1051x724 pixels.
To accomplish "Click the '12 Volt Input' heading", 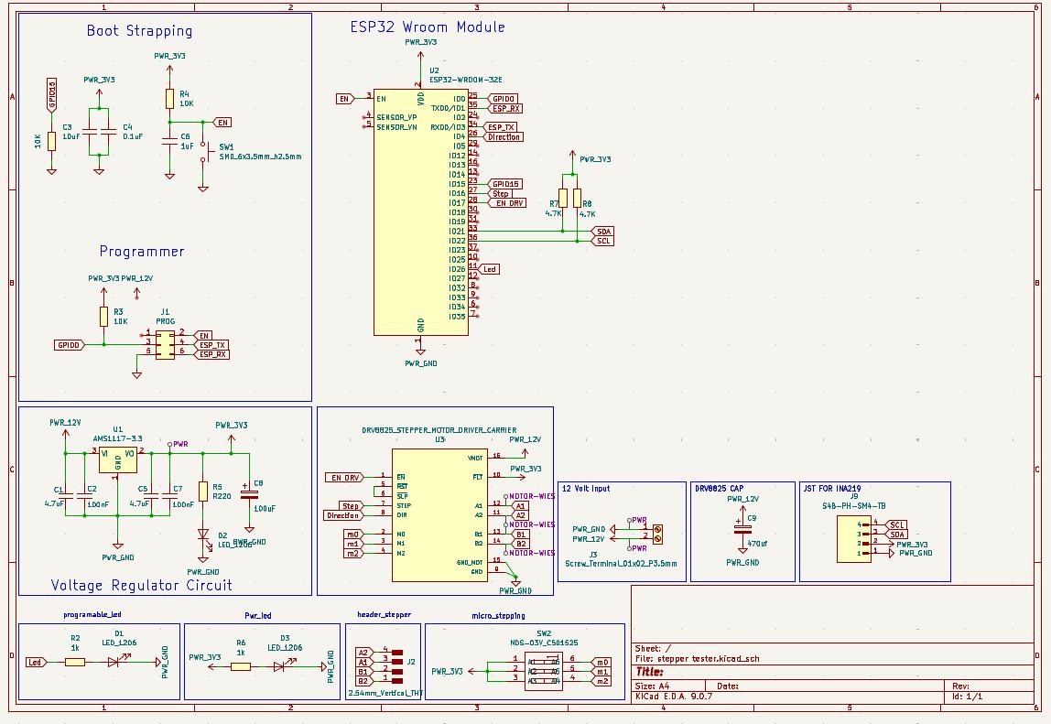I will point(586,489).
